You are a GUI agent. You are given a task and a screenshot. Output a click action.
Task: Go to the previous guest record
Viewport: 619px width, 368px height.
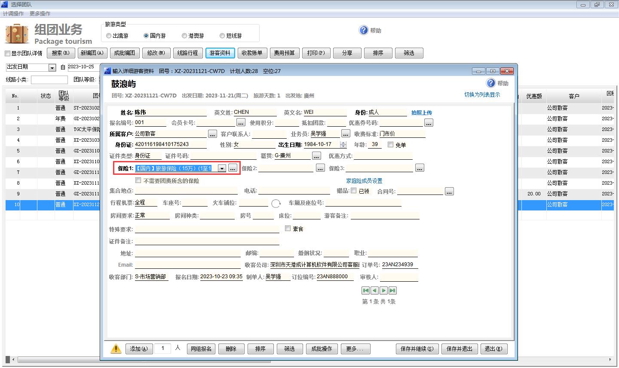click(x=374, y=290)
